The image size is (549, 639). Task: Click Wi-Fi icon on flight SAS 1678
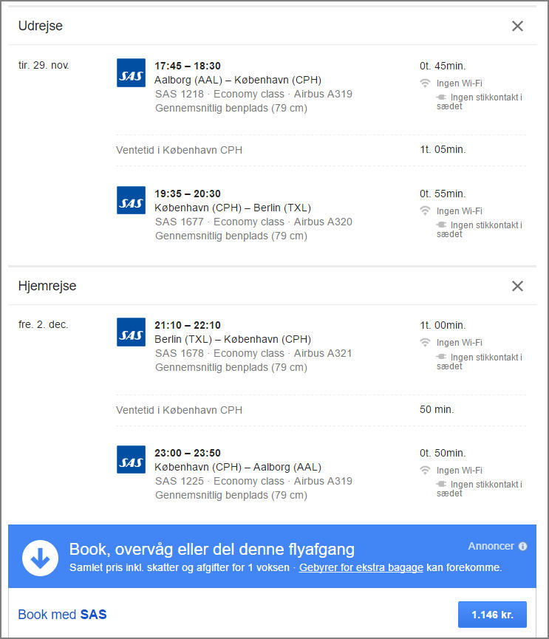(x=425, y=343)
